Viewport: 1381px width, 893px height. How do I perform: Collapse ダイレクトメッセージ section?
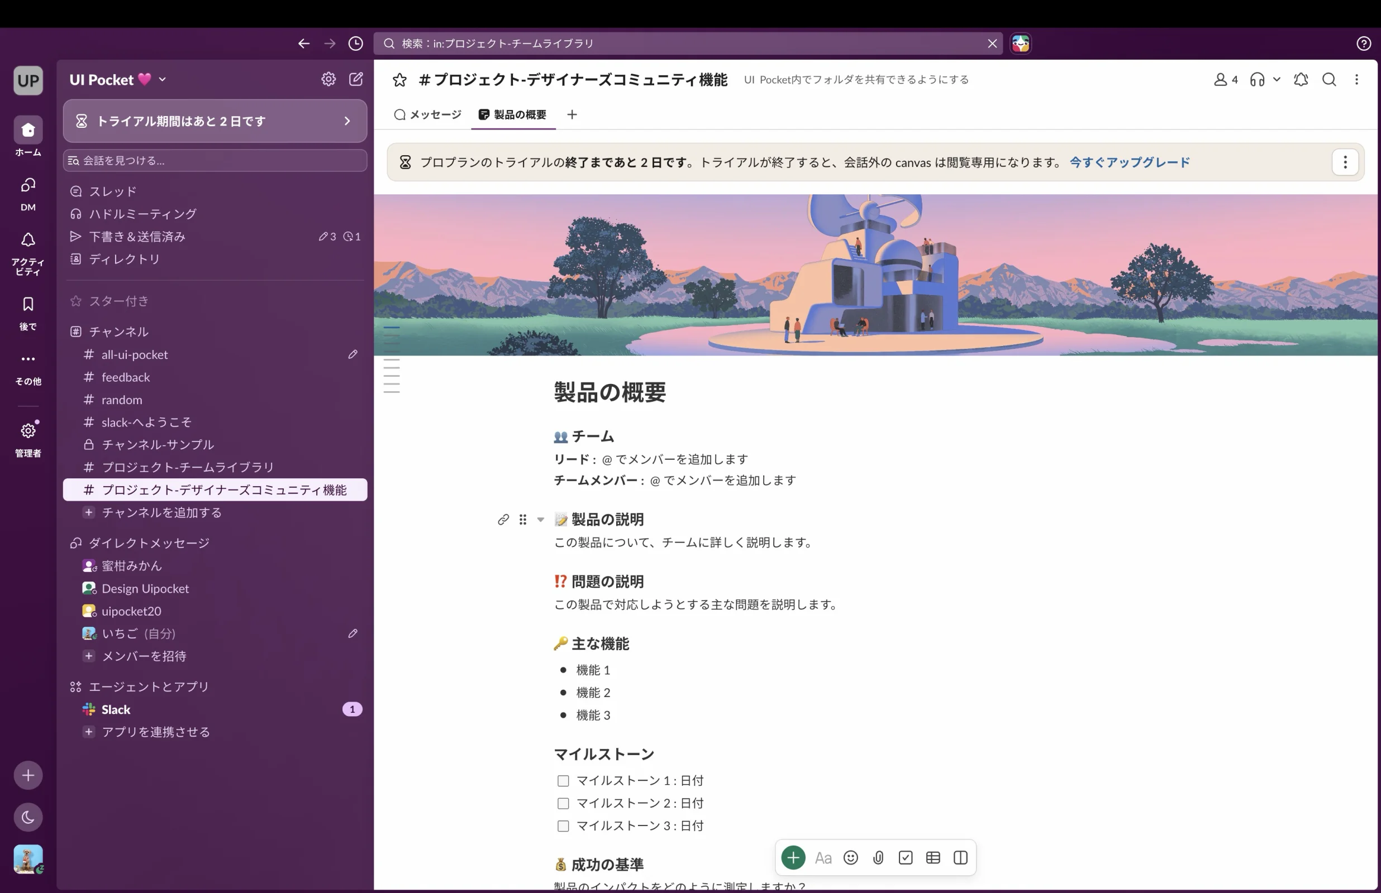point(149,544)
